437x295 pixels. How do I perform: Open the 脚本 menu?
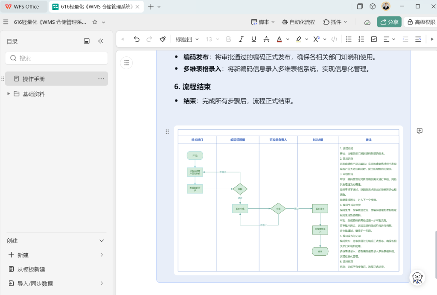(263, 22)
